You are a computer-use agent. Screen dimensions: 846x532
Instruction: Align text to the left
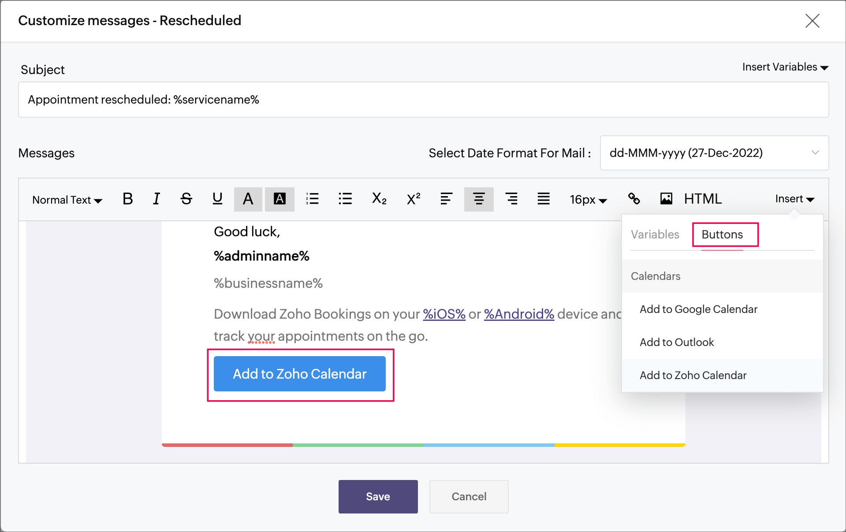446,199
